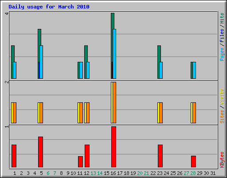
Task: Click the green weekend day '6' label
Action: click(48, 173)
